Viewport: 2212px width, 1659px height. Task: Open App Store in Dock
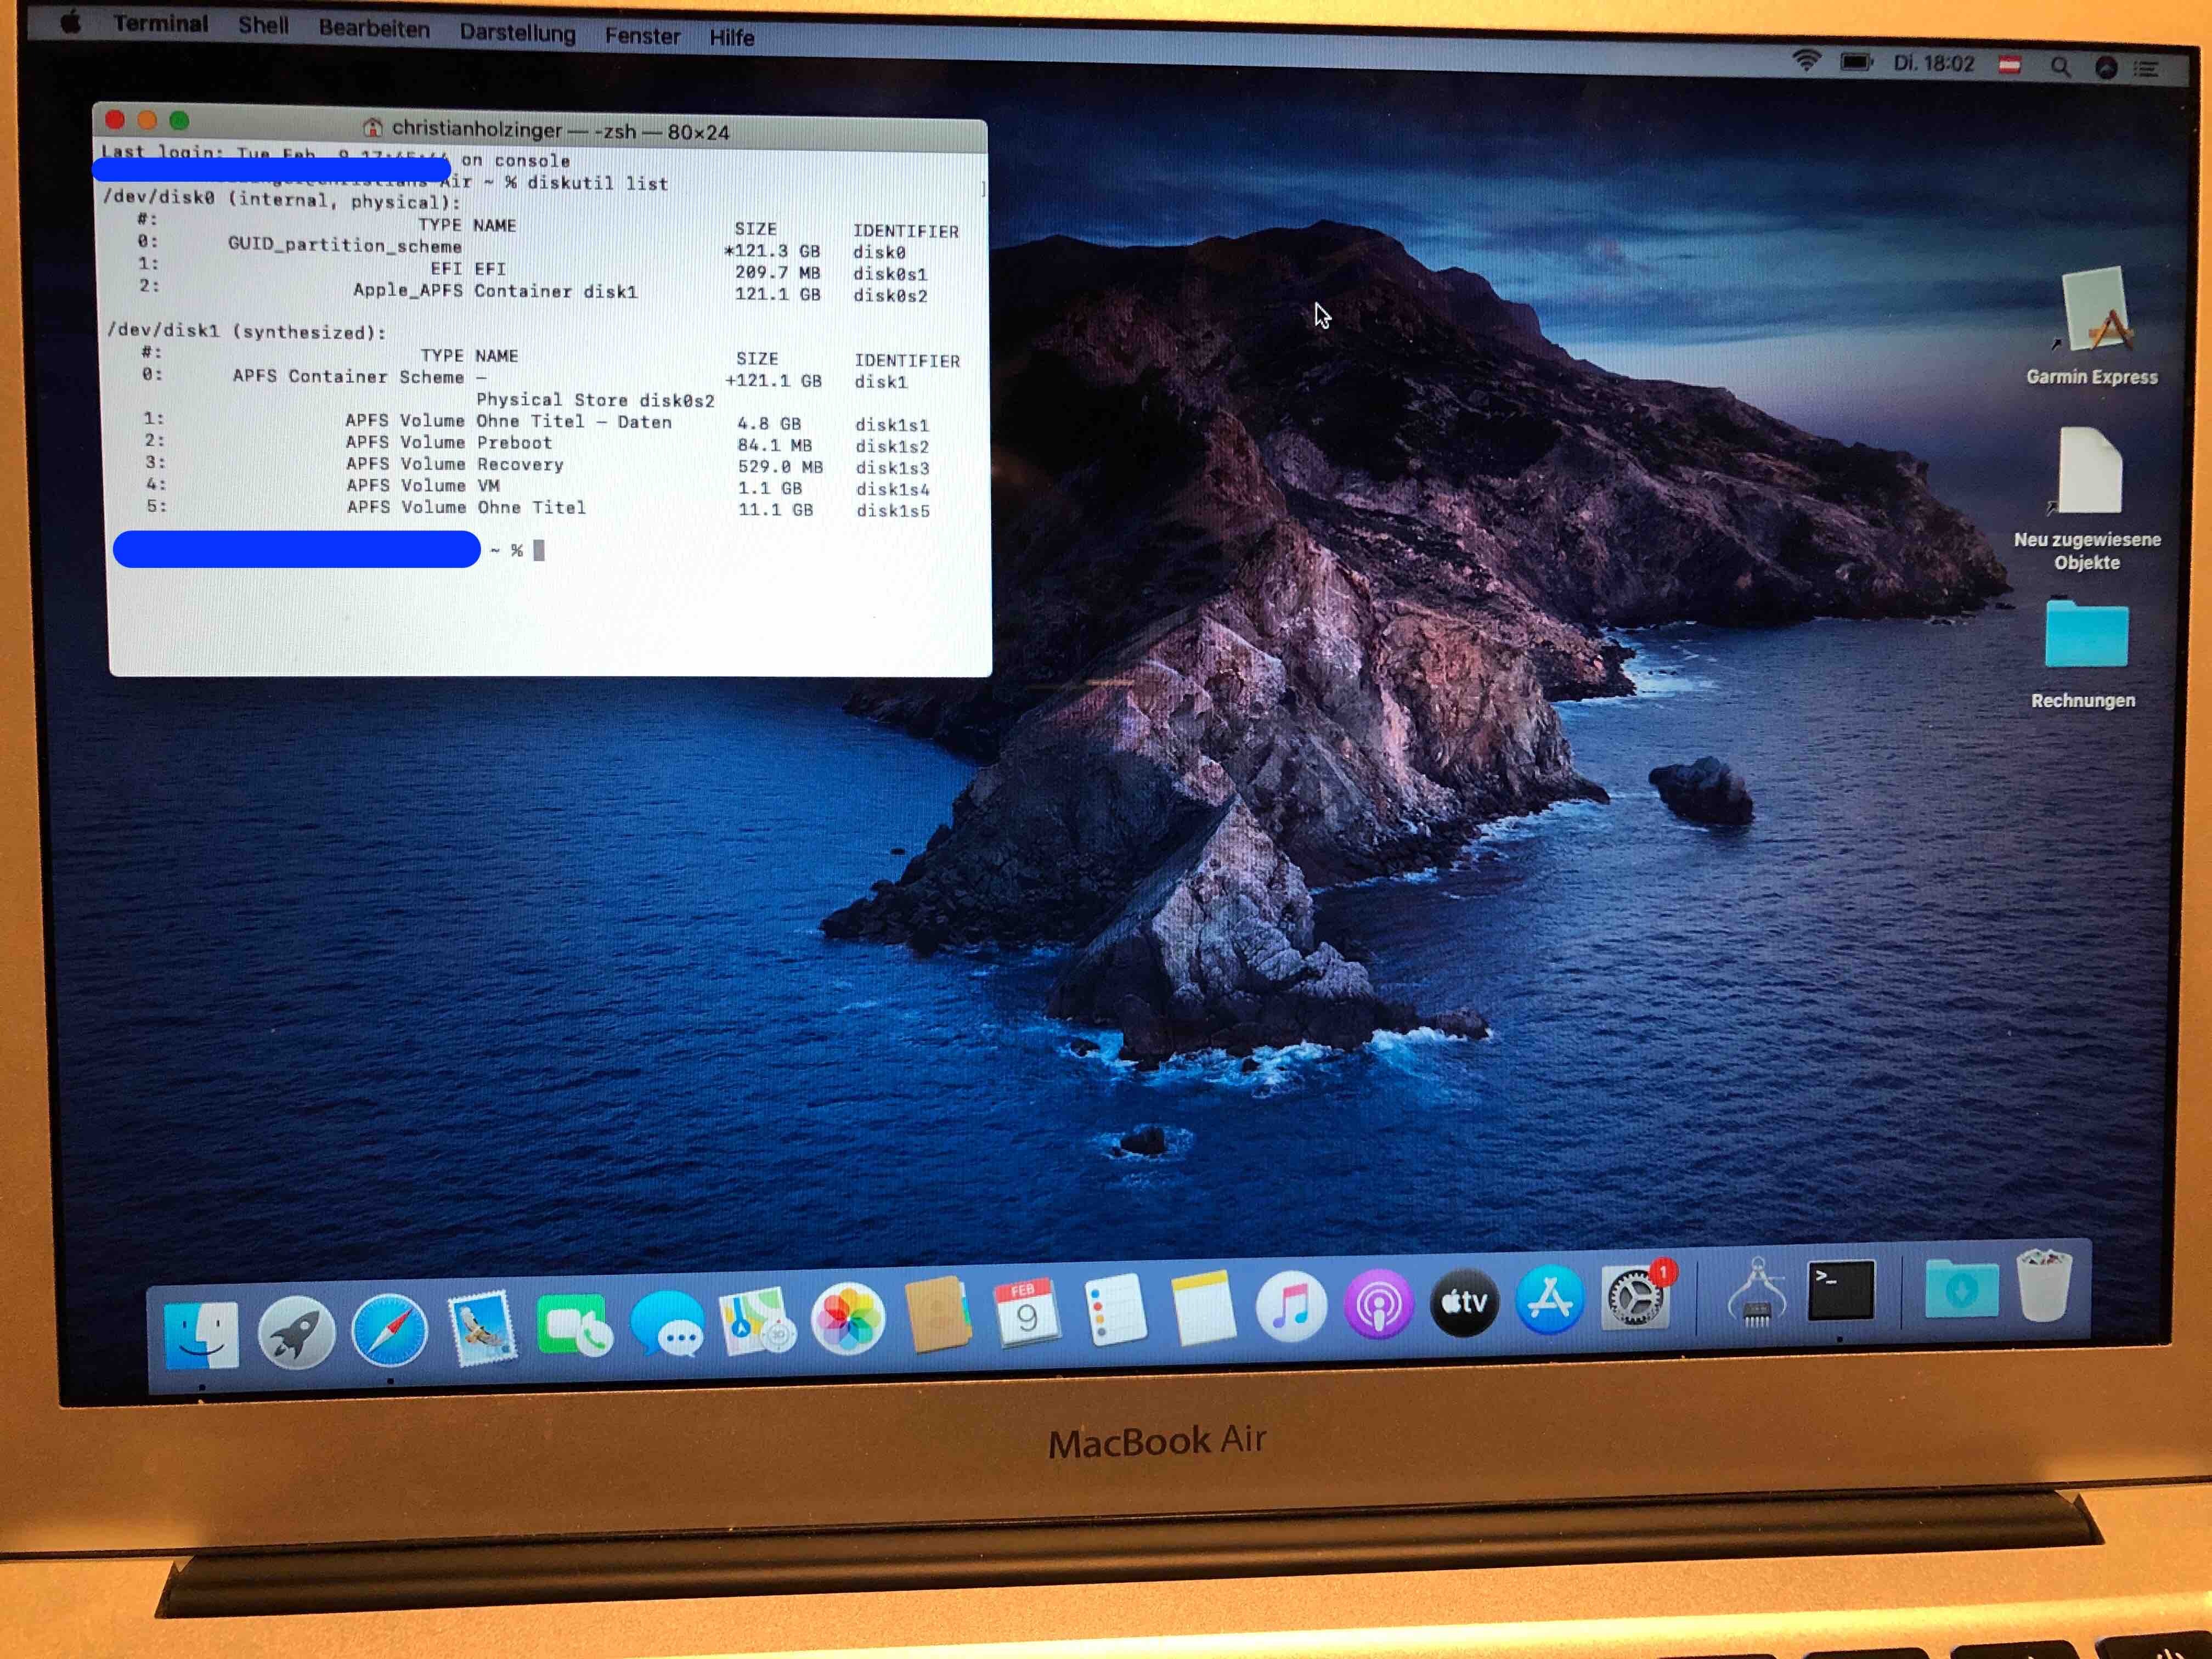pos(1550,1299)
